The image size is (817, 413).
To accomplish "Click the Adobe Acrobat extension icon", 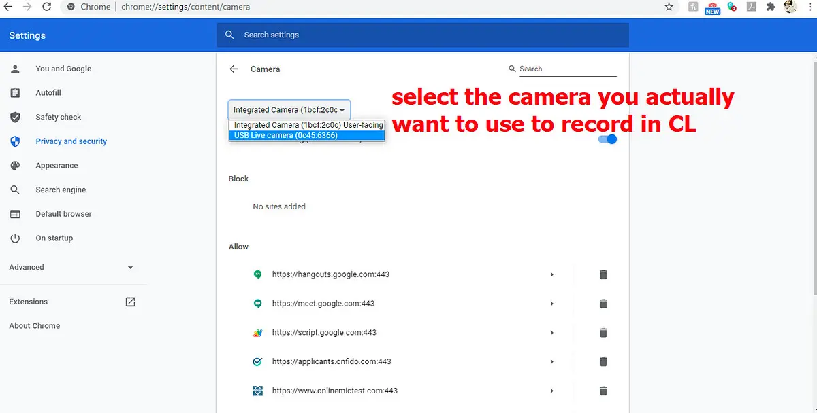I will click(x=751, y=7).
